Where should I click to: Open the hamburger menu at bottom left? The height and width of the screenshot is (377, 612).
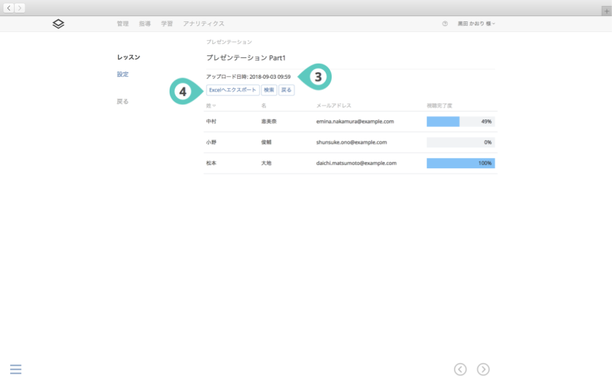tap(16, 369)
